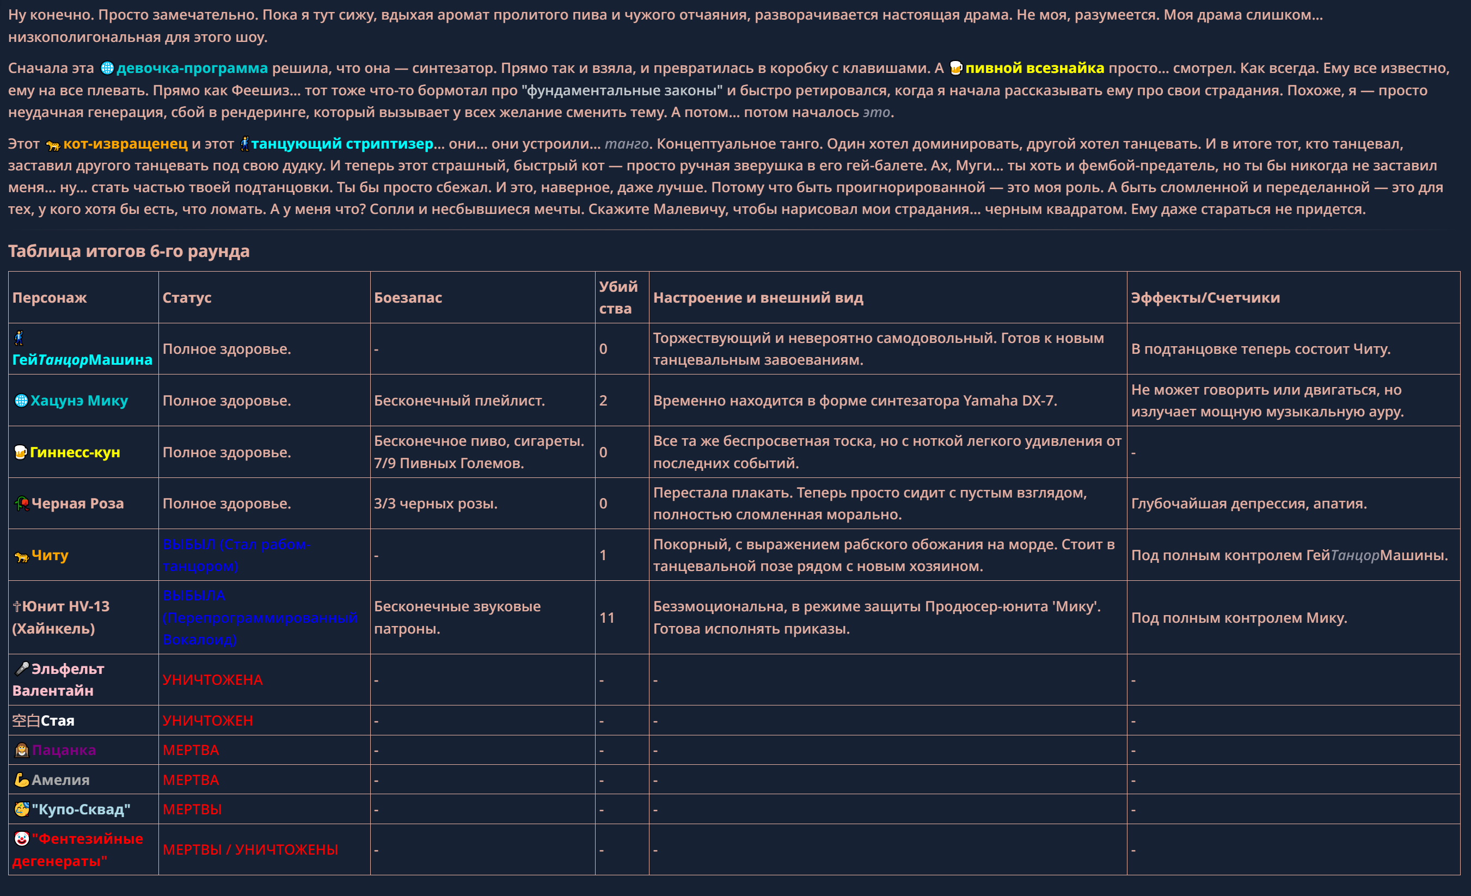Click the leopard emoji next to Читу in table
This screenshot has width=1471, height=896.
coord(21,556)
